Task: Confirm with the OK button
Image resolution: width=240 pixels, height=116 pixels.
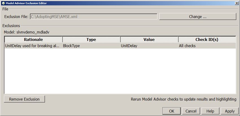Action: [x=171, y=111]
